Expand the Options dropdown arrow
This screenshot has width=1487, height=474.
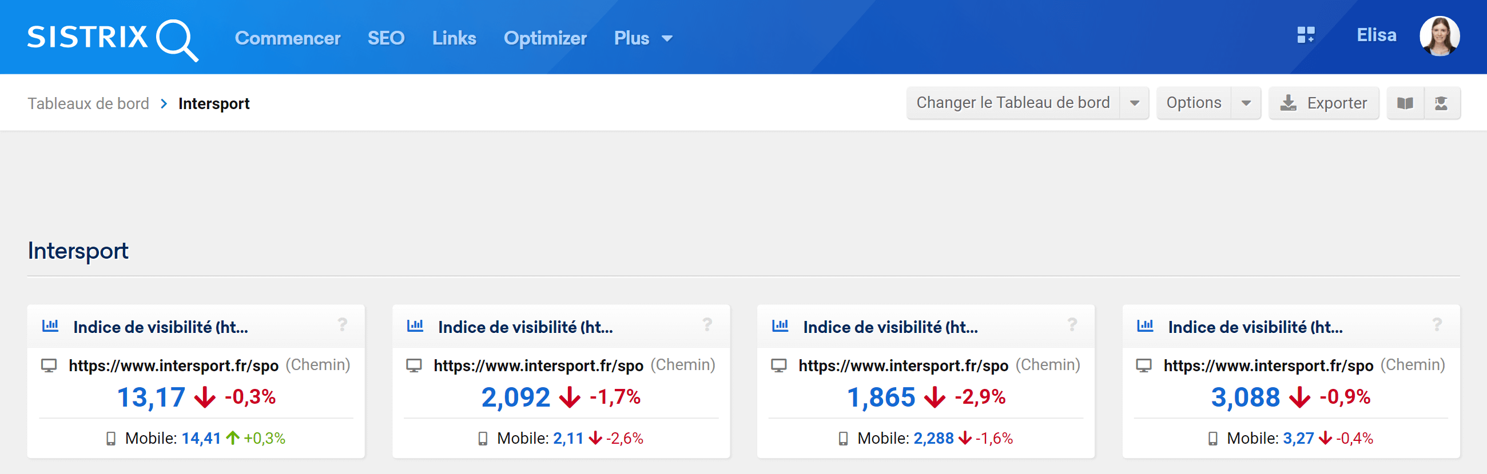[x=1246, y=103]
